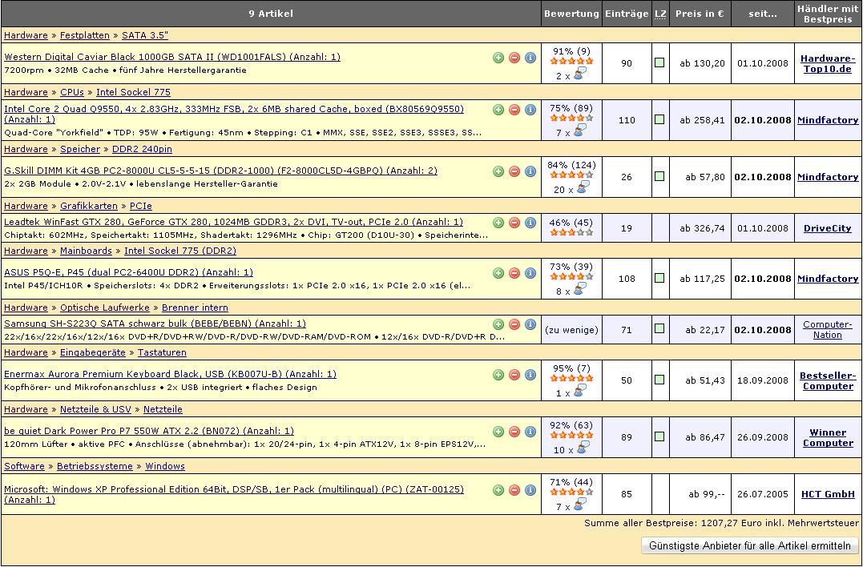Toggle LZ checkbox for G.Skill DIMM Kit
The image size is (863, 567).
(659, 176)
